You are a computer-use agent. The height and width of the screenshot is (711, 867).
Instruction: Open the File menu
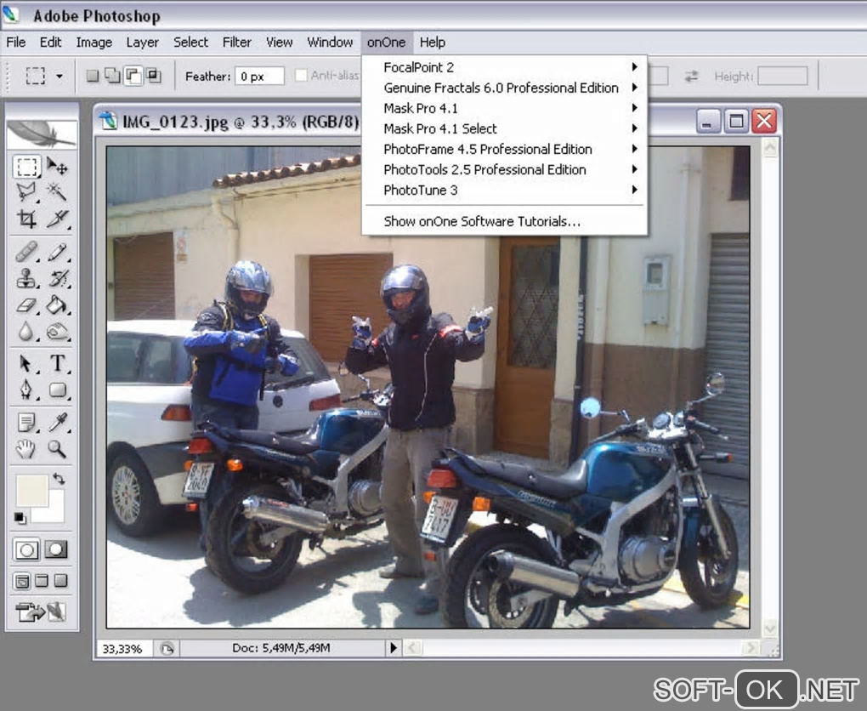point(16,42)
